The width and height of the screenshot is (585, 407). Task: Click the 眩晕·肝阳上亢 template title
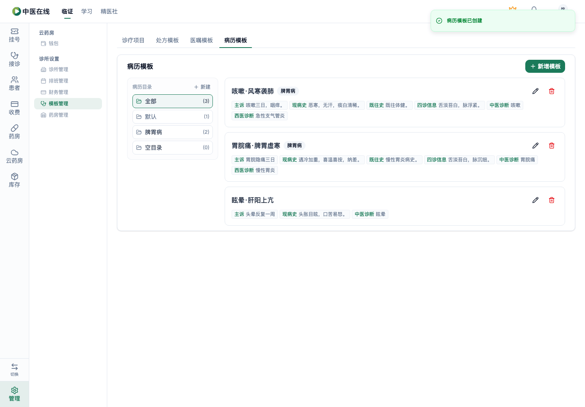(253, 200)
